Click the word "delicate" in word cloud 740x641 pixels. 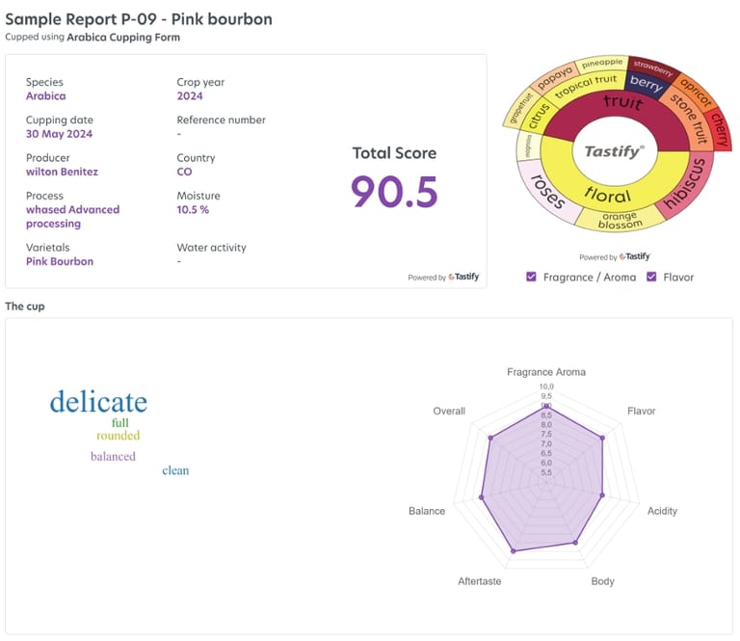98,402
